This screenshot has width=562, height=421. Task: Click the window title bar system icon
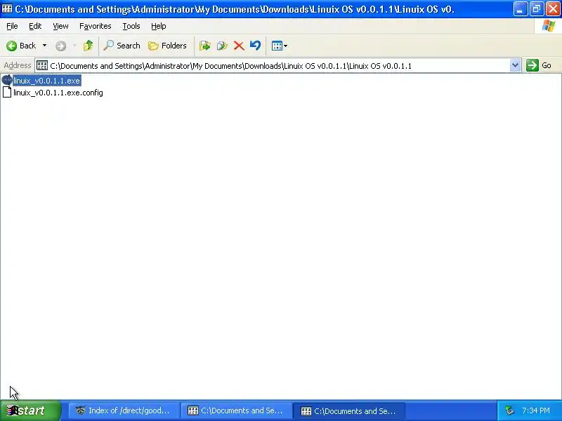click(7, 8)
